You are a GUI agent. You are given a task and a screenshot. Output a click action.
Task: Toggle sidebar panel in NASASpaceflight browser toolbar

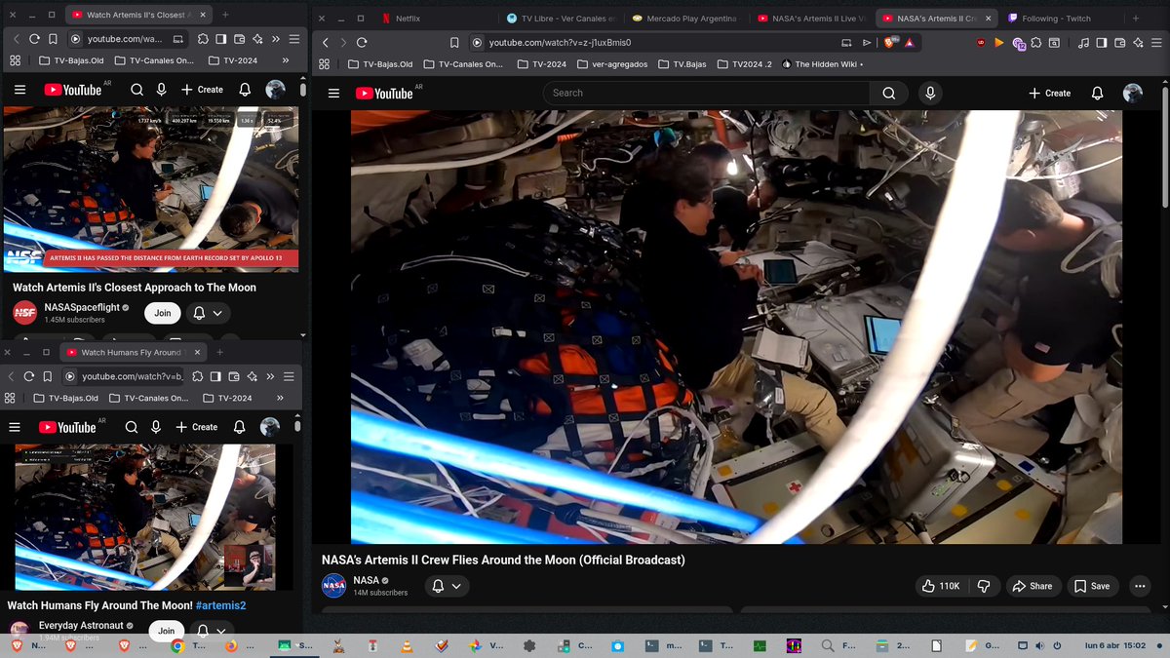coord(221,39)
